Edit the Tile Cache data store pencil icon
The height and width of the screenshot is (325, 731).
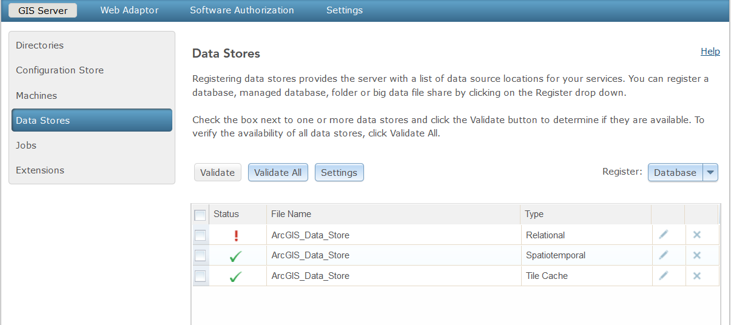(664, 276)
